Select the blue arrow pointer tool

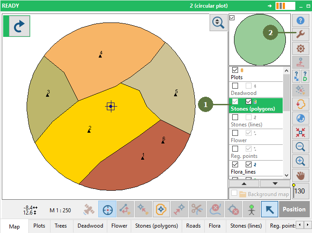point(270,209)
